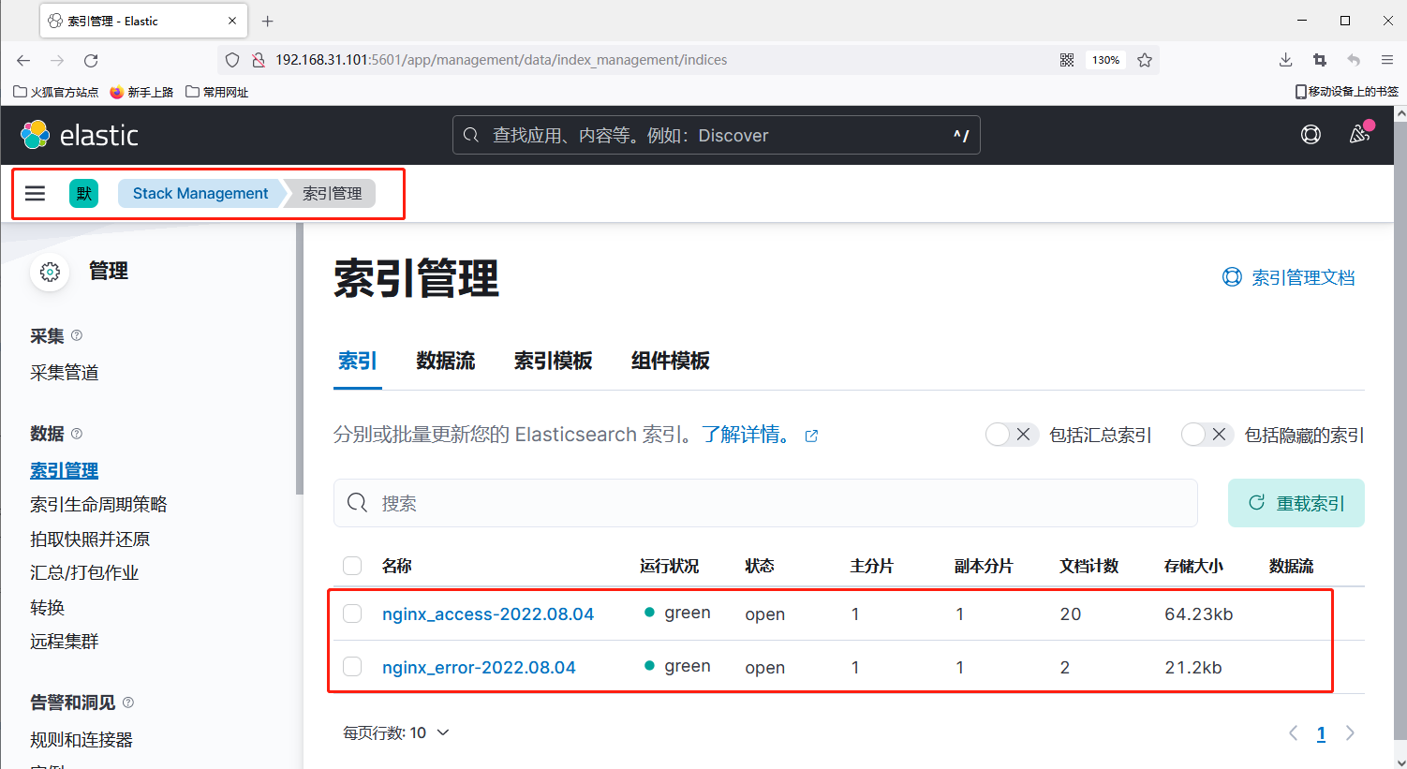This screenshot has height=769, width=1407.
Task: Check the nginx_access-2022.08.04 row checkbox
Action: (352, 614)
